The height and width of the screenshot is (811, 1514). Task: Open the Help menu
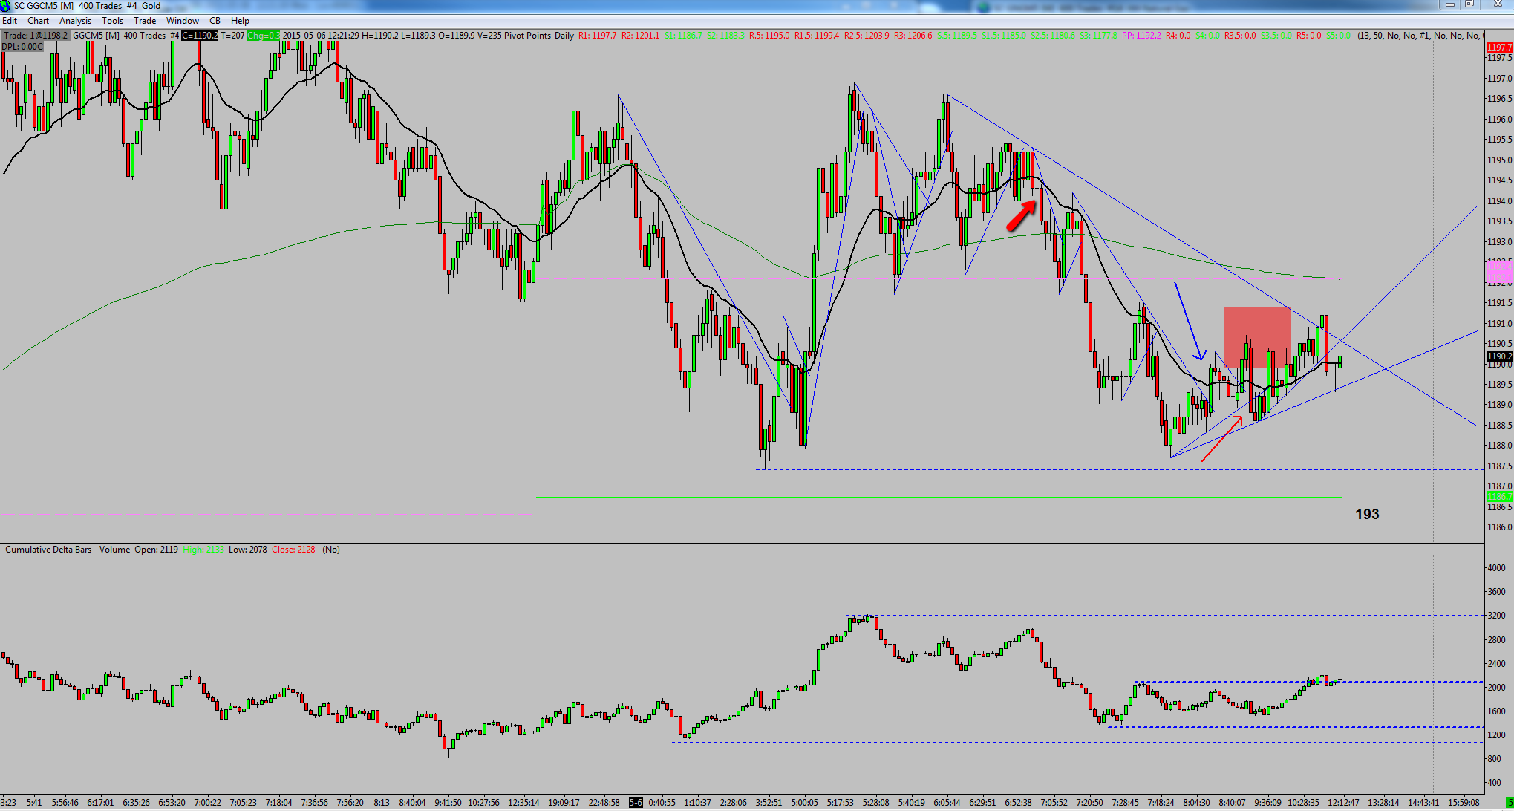click(x=240, y=21)
